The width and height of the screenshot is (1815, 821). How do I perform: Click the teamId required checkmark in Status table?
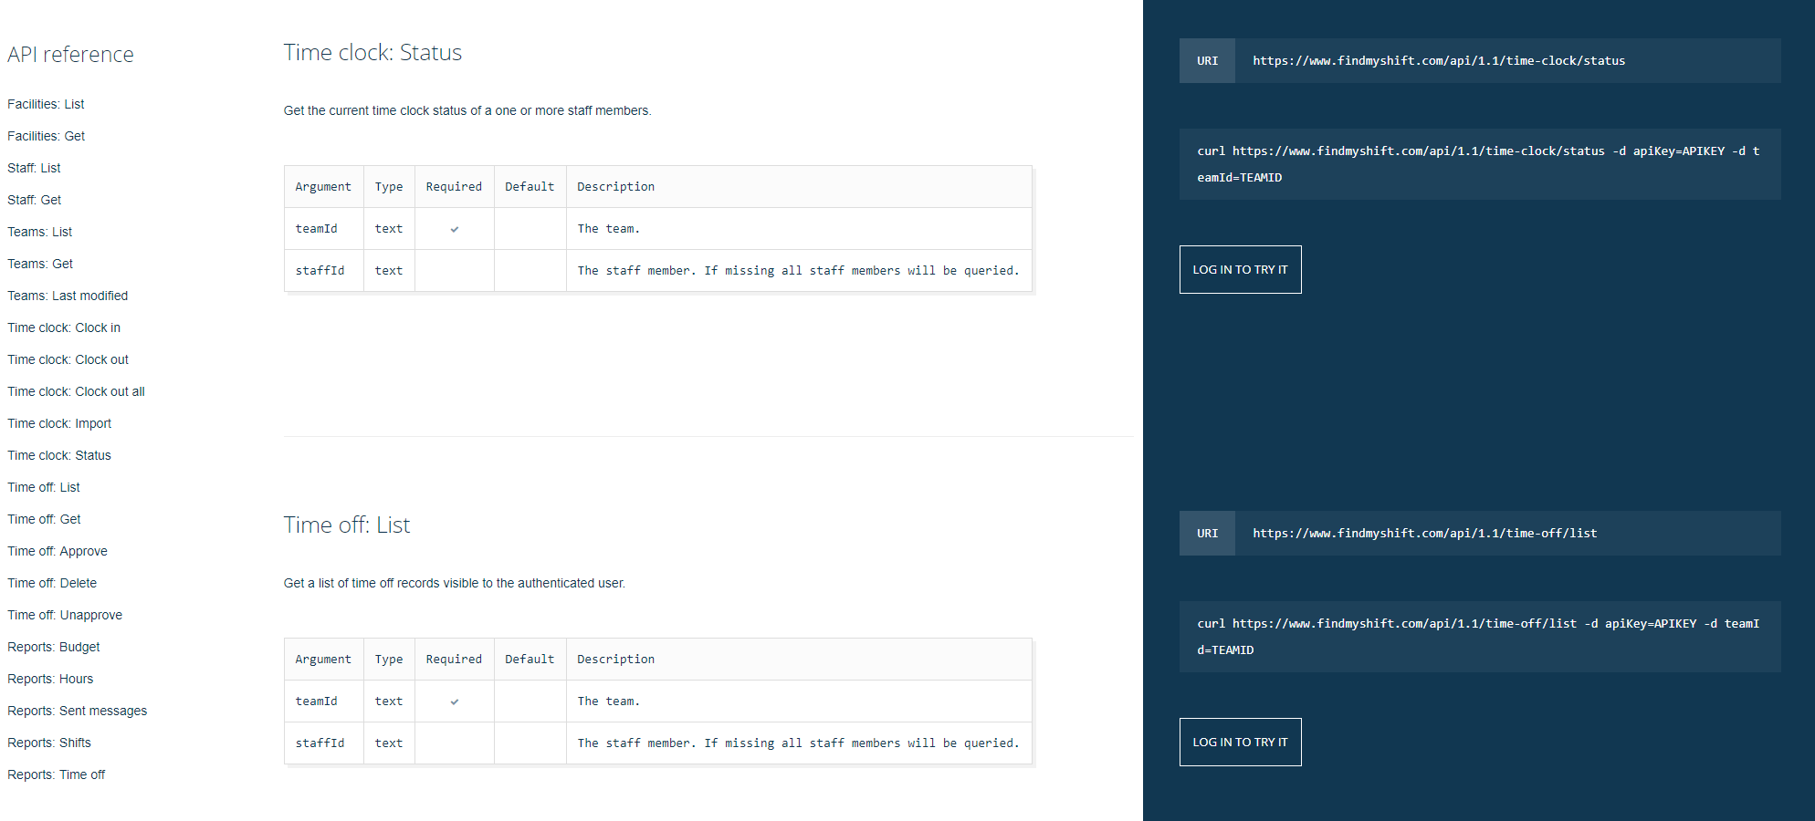[x=455, y=229]
